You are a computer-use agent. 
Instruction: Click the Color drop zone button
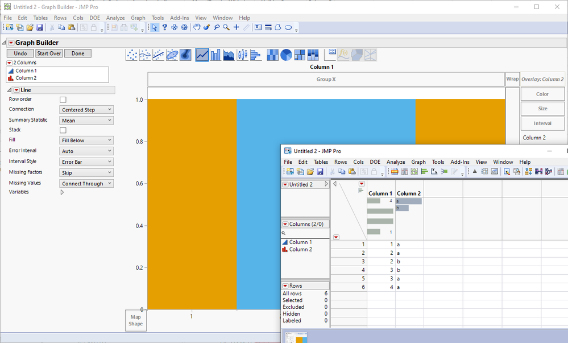click(x=542, y=94)
